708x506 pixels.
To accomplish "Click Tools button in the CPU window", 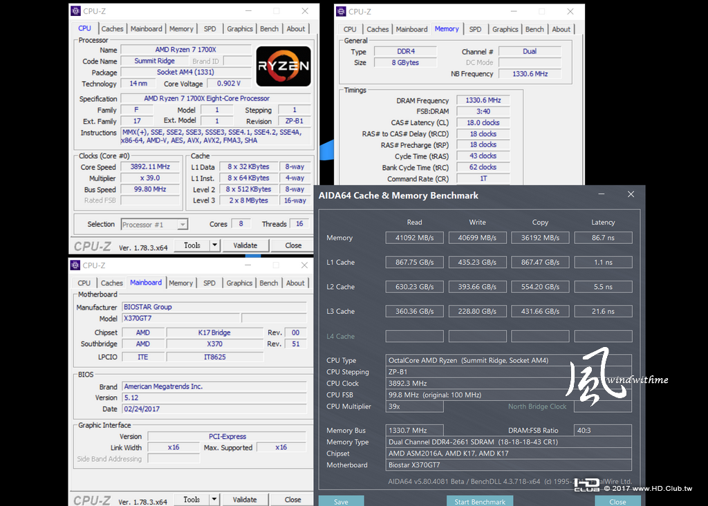I will pyautogui.click(x=192, y=245).
